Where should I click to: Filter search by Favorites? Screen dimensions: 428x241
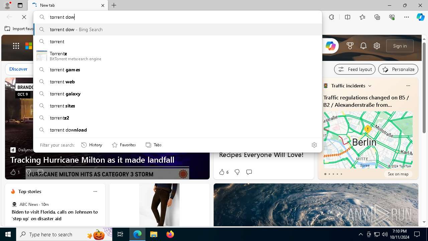pos(124,145)
